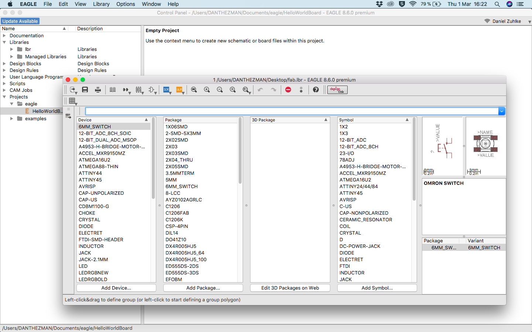Zoom out with the minus magnifier
532x332 pixels.
pyautogui.click(x=220, y=90)
